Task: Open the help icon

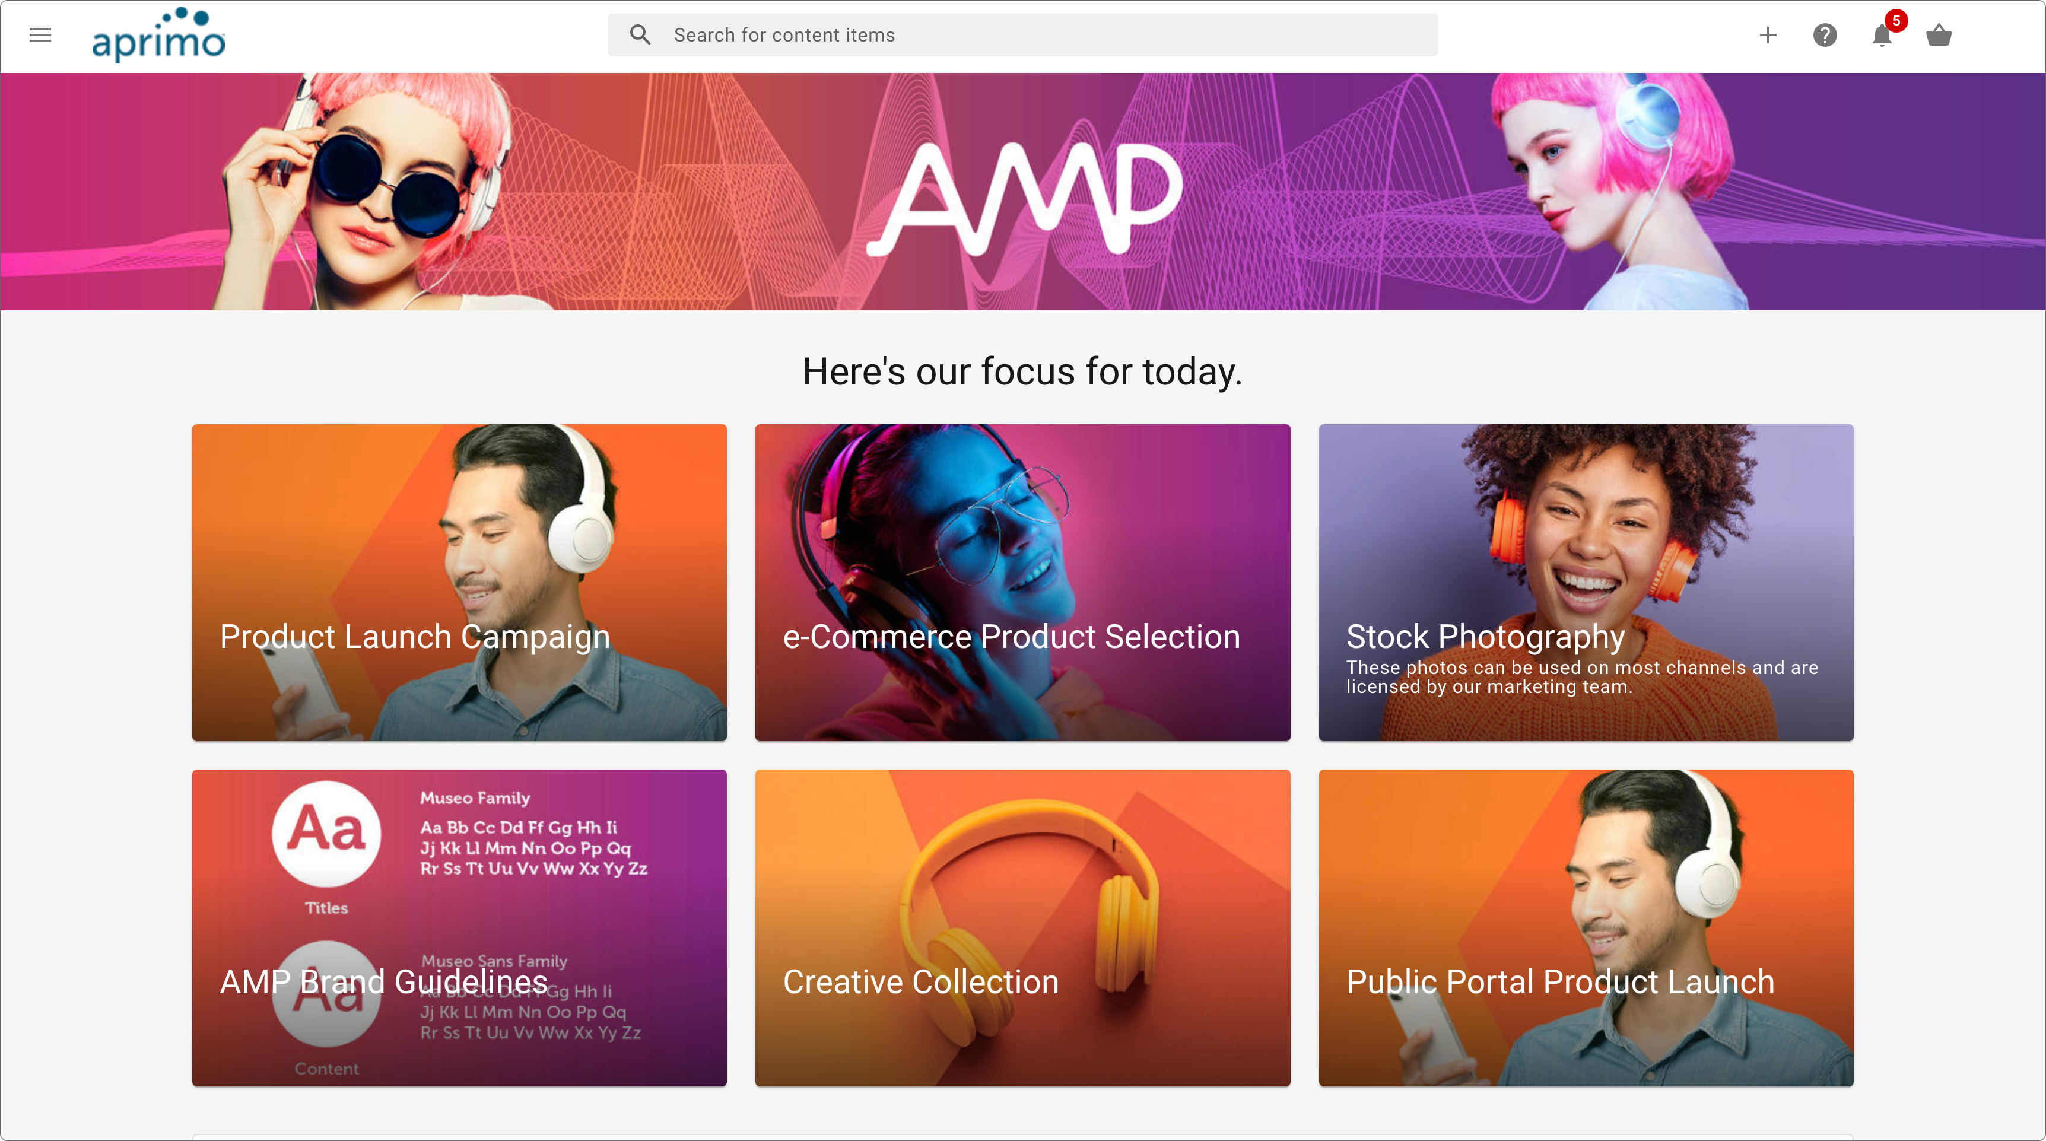Action: tap(1825, 35)
